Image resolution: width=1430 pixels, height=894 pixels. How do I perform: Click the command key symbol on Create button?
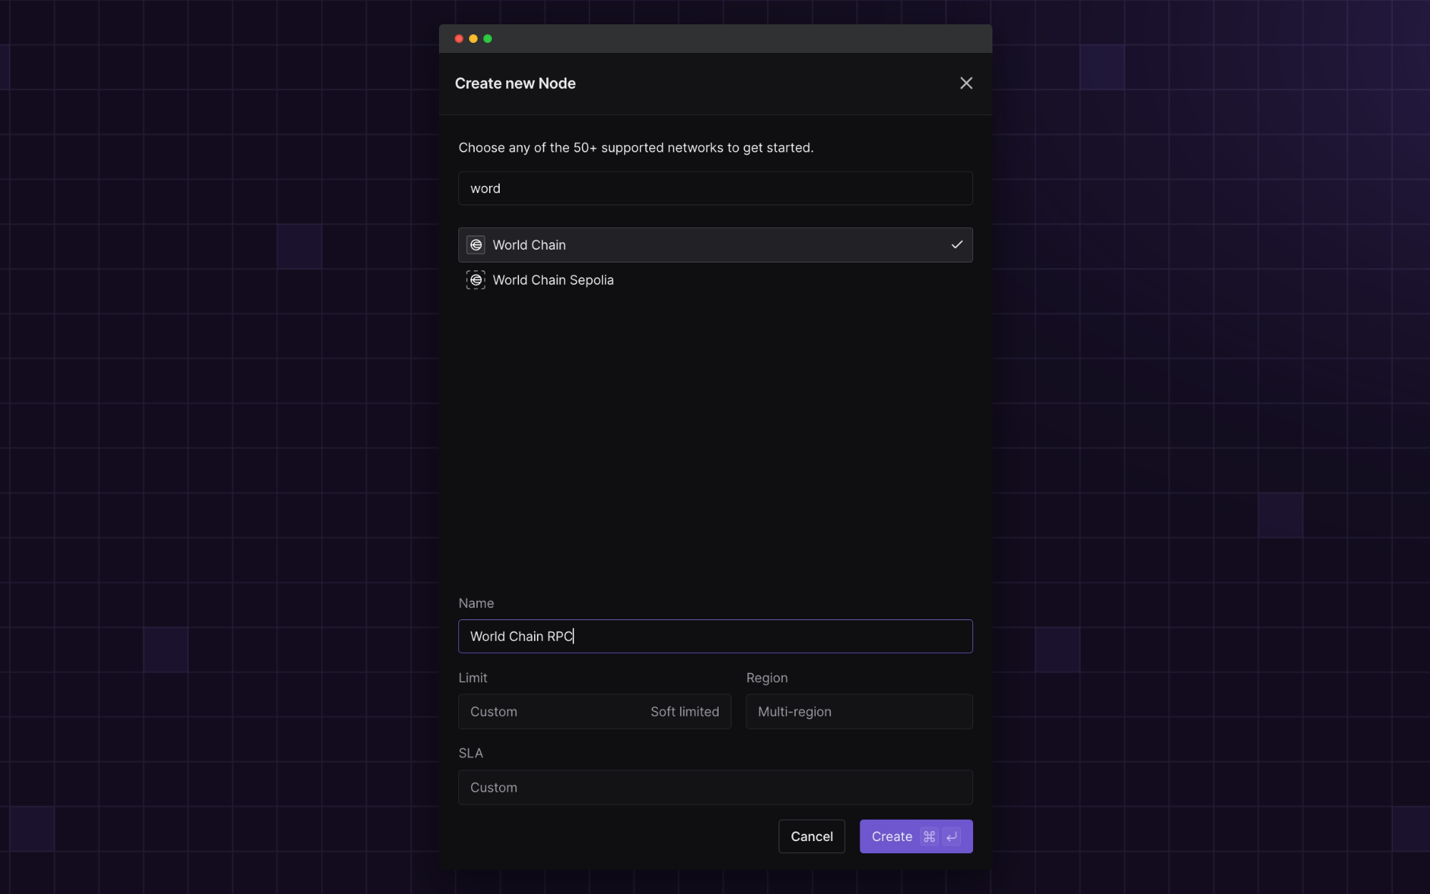(x=928, y=836)
